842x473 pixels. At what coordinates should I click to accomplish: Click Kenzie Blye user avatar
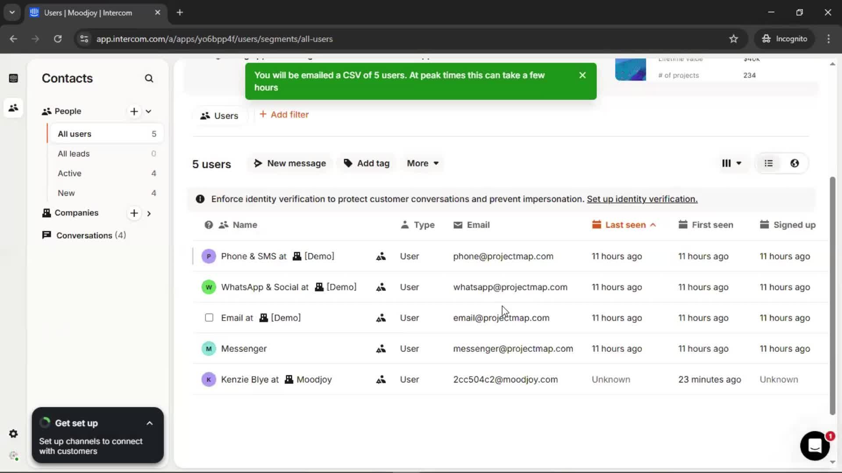pyautogui.click(x=209, y=379)
